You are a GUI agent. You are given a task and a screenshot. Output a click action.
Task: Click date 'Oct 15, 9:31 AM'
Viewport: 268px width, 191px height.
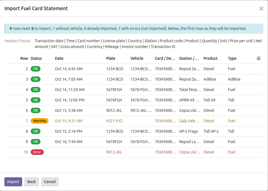coord(68,121)
